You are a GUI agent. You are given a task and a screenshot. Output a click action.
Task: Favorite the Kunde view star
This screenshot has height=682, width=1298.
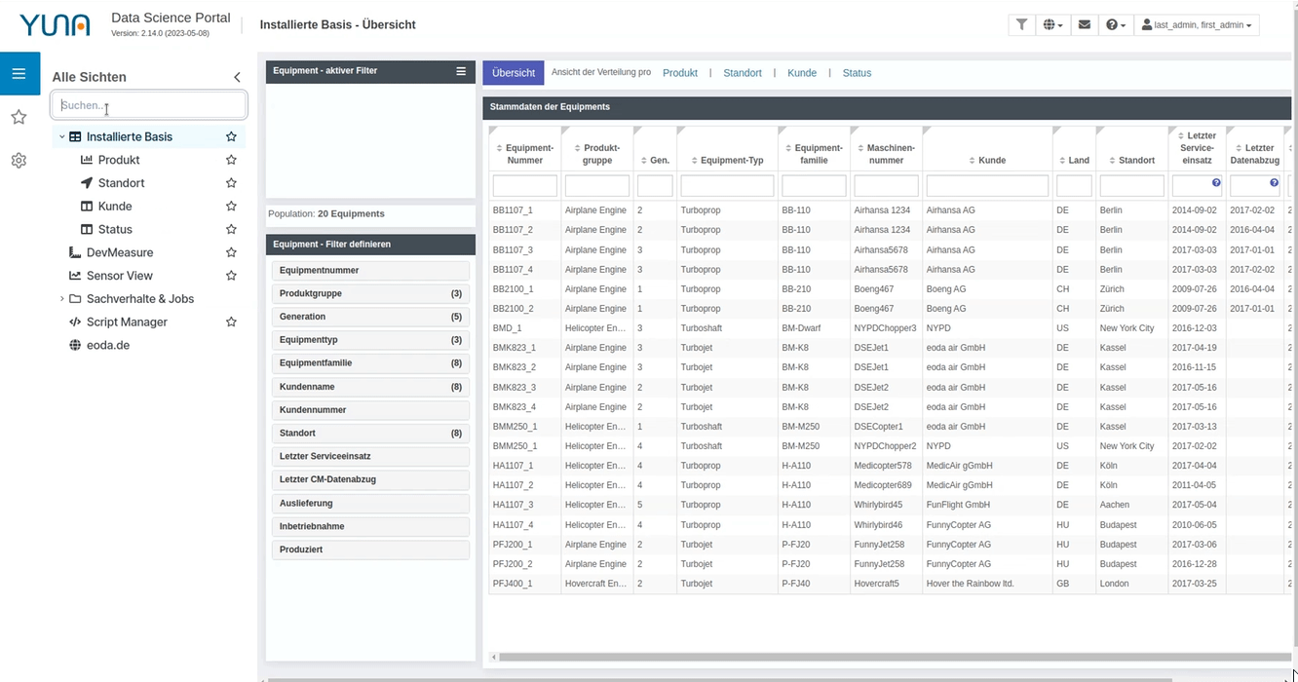pyautogui.click(x=231, y=207)
